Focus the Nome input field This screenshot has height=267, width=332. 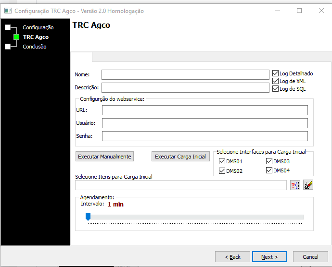pos(185,74)
